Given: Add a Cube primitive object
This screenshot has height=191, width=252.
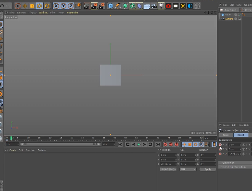Looking at the screenshot, I should coord(111,6).
